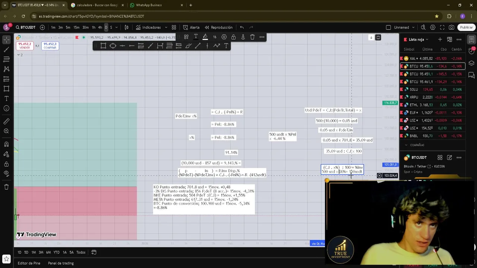Select the ellipse shape in floating favorites toolbar

113,46
